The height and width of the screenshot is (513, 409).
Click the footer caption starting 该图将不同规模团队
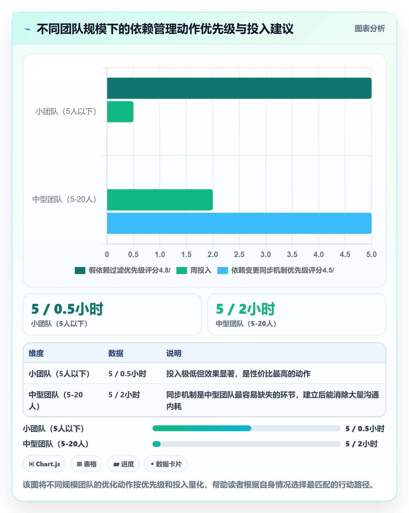click(199, 485)
